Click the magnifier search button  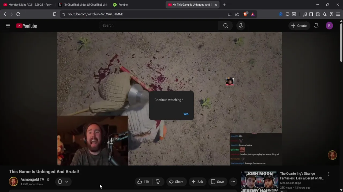click(226, 26)
